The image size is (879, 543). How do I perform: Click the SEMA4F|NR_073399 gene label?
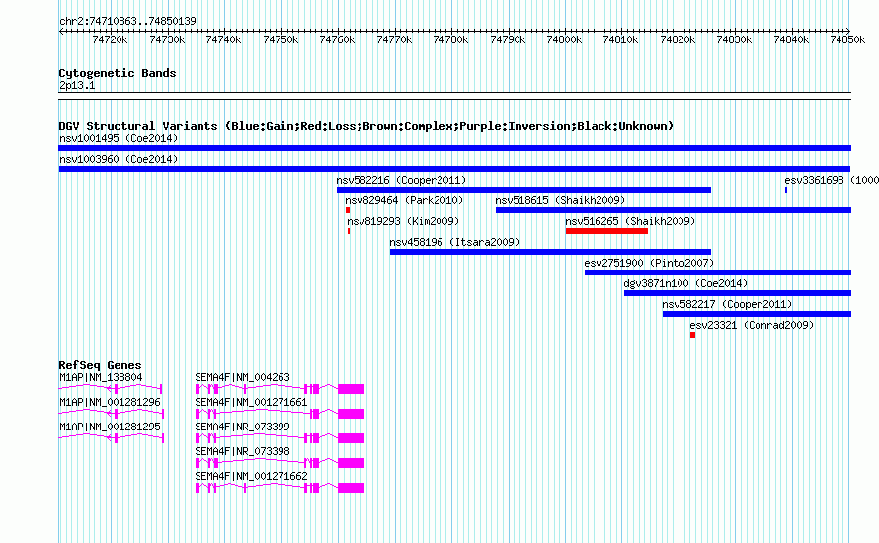(243, 427)
